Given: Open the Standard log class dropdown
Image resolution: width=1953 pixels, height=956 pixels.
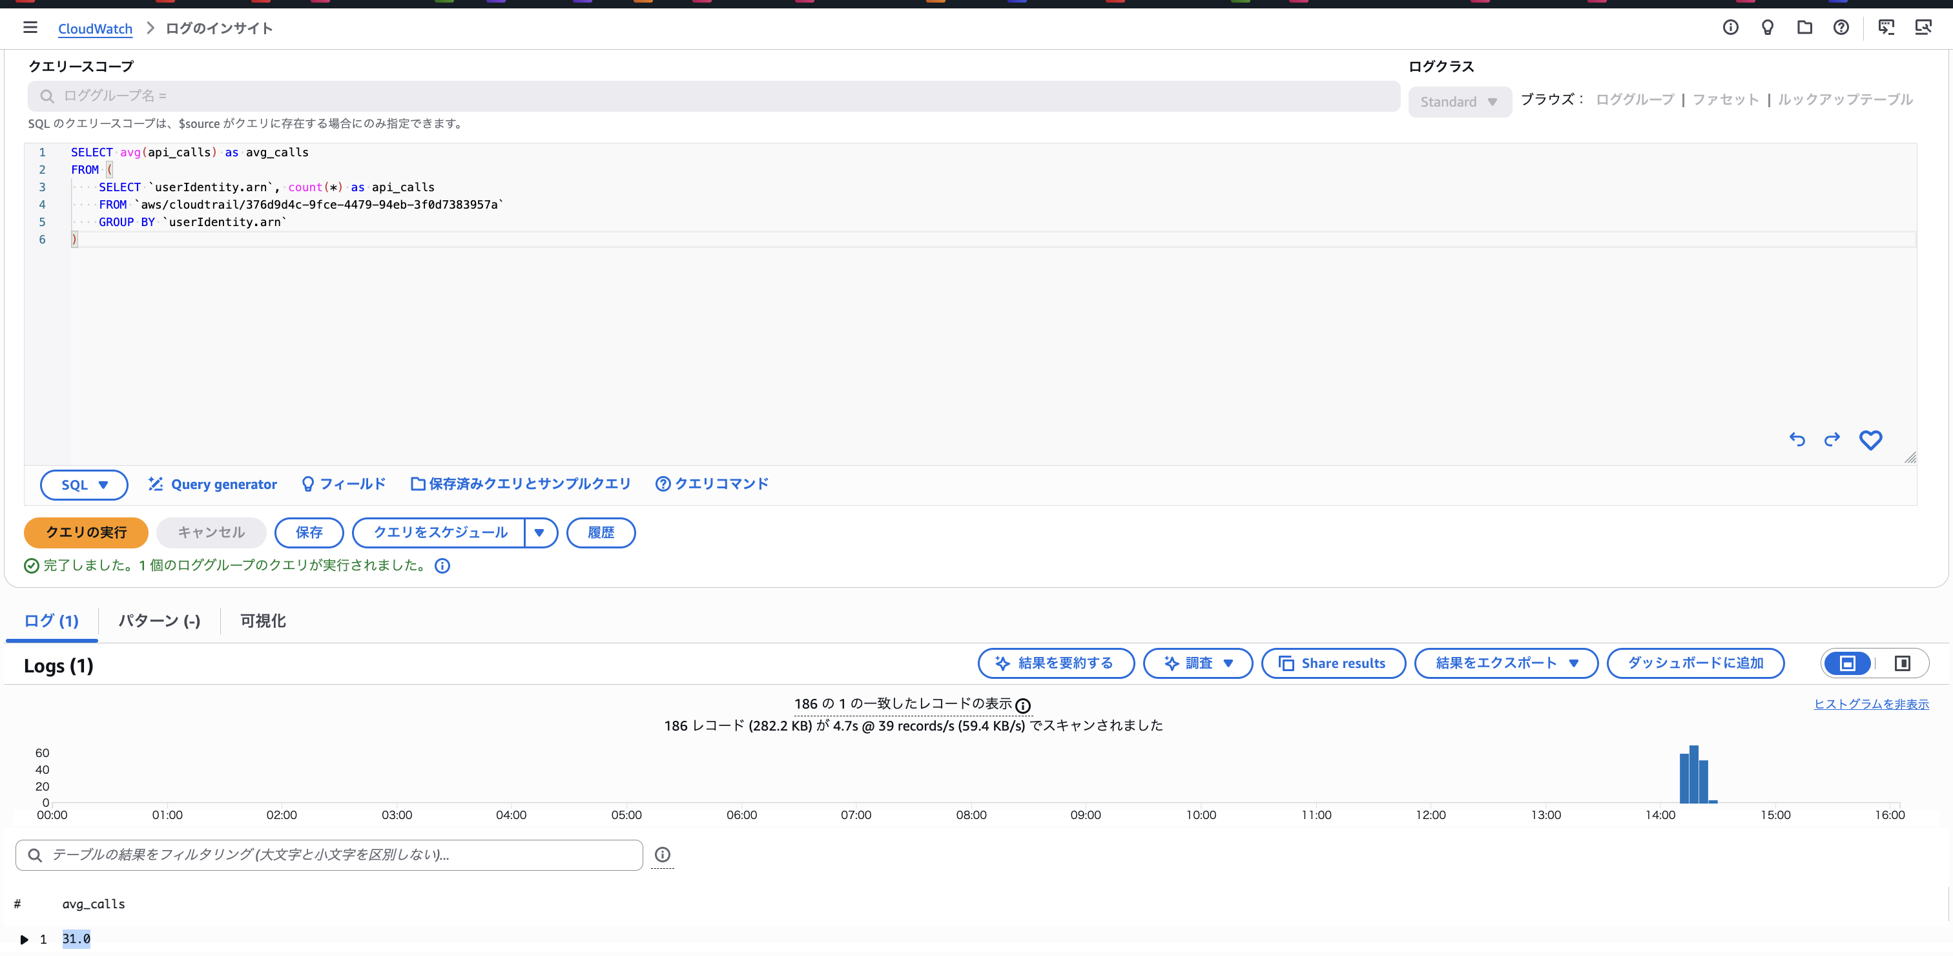Looking at the screenshot, I should pos(1460,101).
